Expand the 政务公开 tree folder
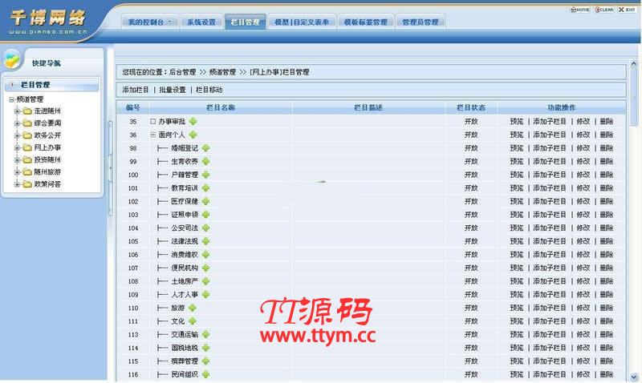The width and height of the screenshot is (642, 383). coord(17,135)
